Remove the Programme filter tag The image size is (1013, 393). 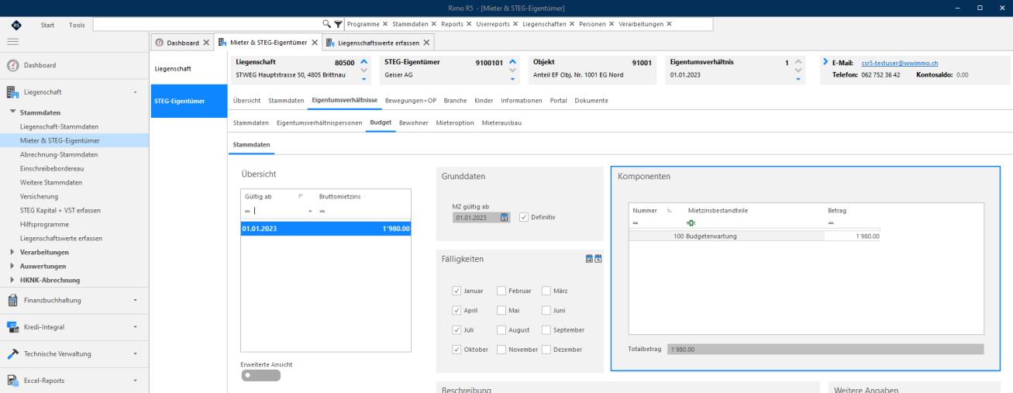[385, 24]
